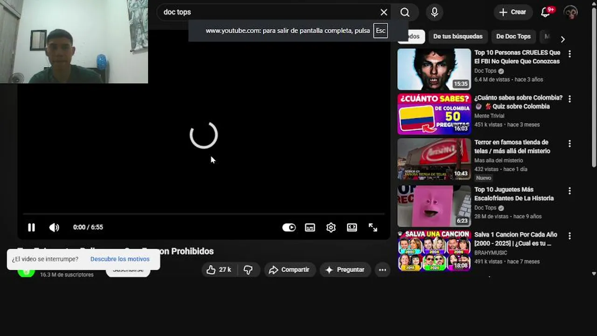Click the title 'Terror en famosa tienda de telas'
Screen dimensions: 597x336
tap(512, 147)
